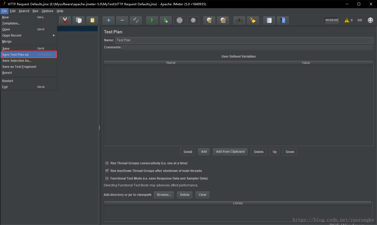Select Save Test Plan as
This screenshot has height=225, width=377.
pos(29,55)
